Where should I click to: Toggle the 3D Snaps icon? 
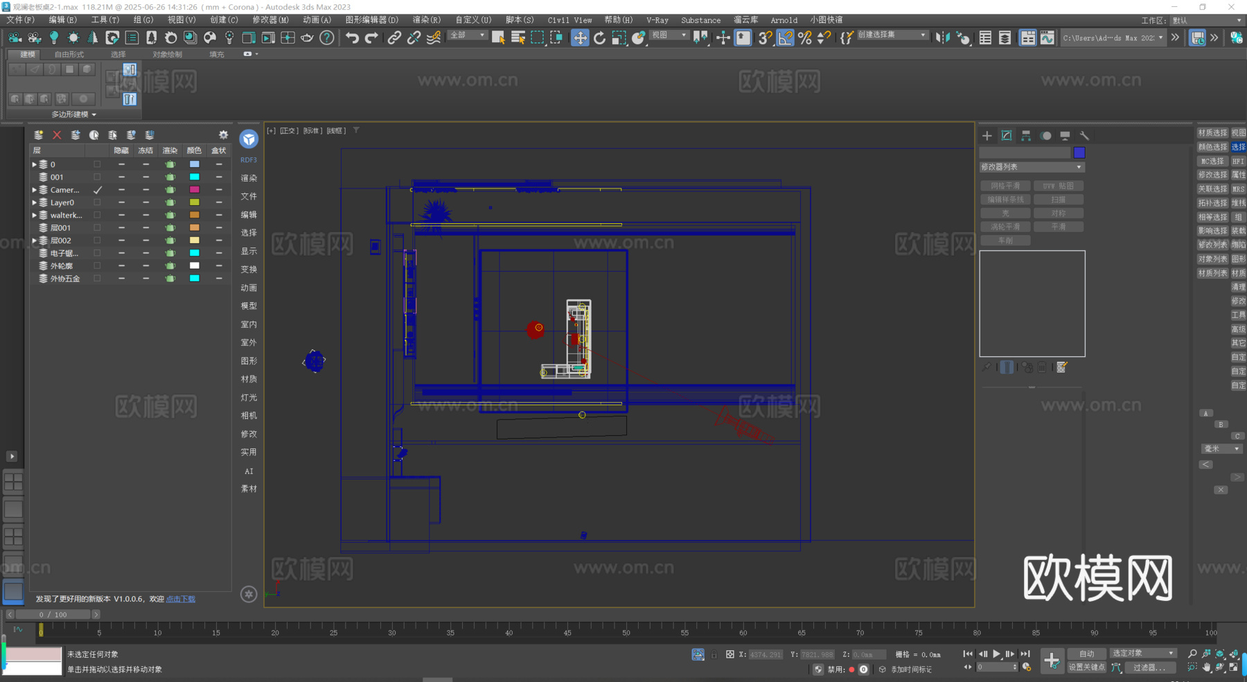(x=765, y=37)
